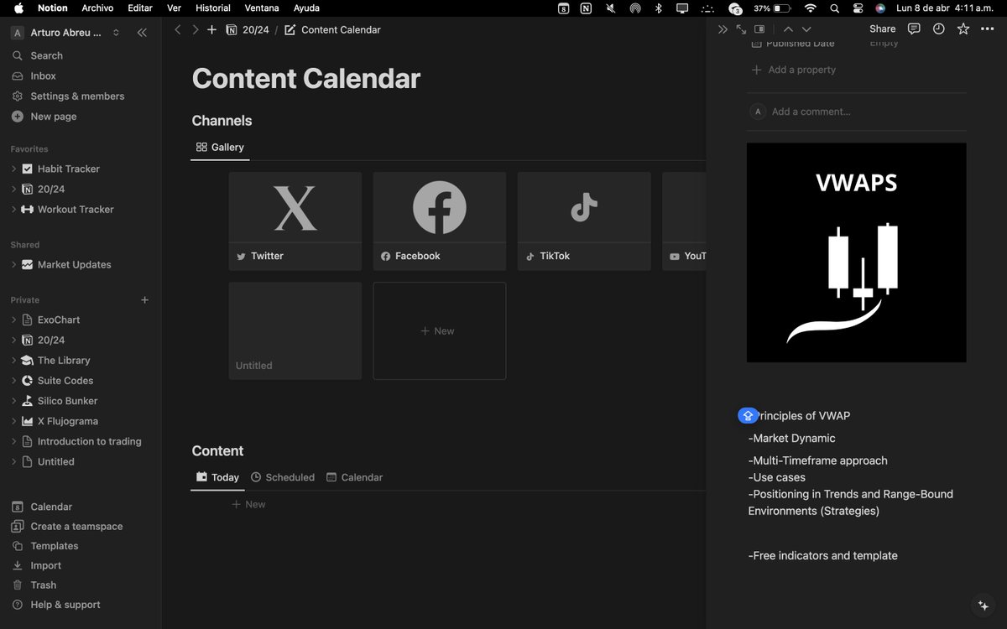
Task: Open side peek page in full view
Action: pyautogui.click(x=741, y=29)
